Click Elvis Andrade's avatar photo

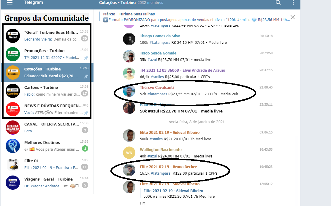click(129, 73)
